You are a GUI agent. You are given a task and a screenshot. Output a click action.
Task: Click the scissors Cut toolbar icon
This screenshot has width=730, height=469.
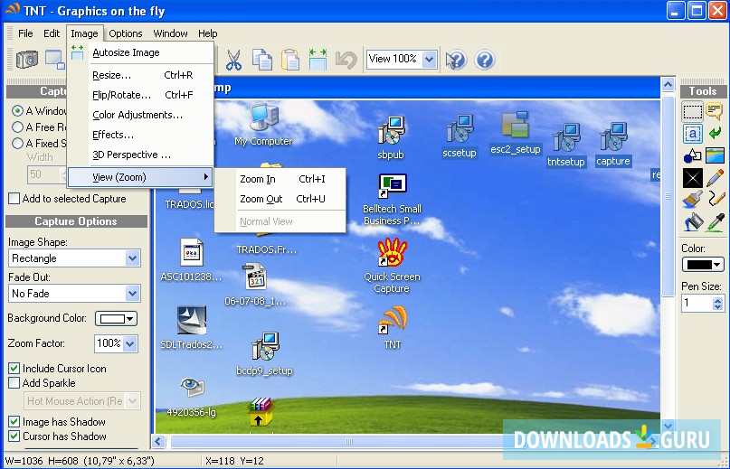[x=233, y=61]
